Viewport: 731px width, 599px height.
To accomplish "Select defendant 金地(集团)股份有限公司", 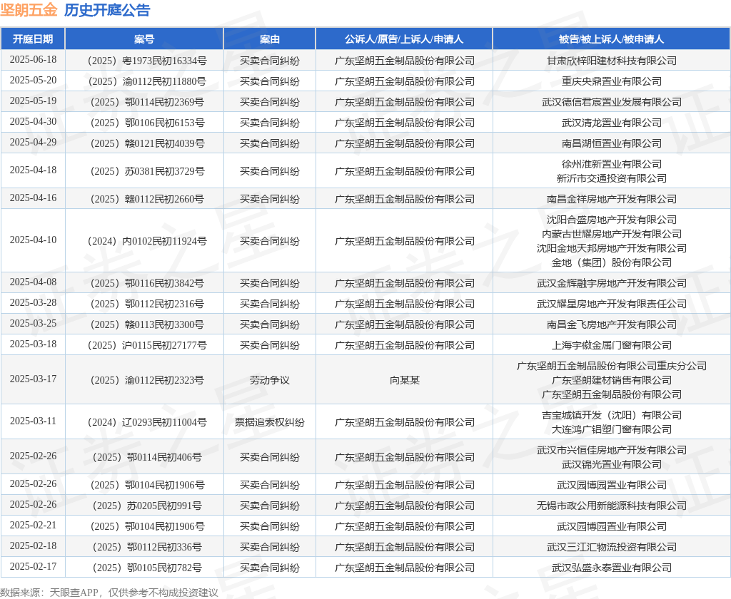I will 612,262.
